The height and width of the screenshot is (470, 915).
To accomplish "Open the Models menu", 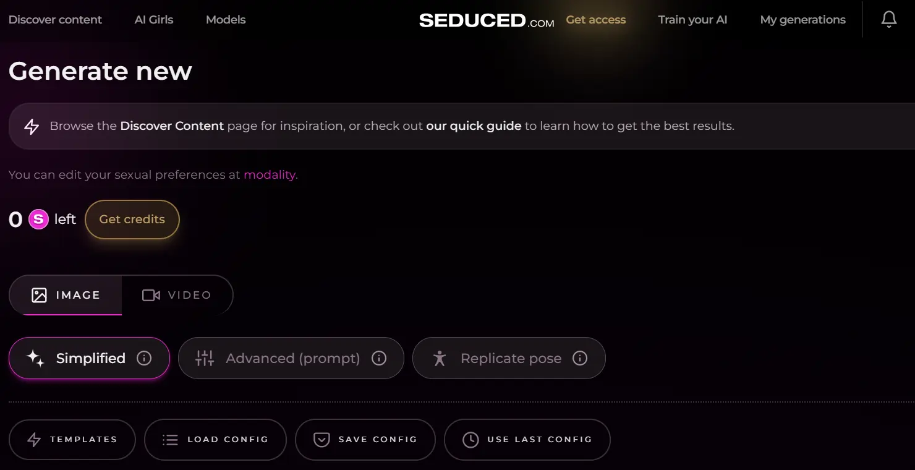I will click(225, 19).
